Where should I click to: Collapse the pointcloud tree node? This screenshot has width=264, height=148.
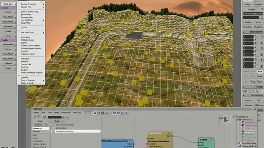pyautogui.click(x=233, y=116)
